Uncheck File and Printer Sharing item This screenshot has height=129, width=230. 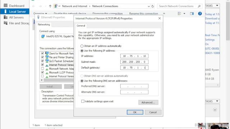42,57
